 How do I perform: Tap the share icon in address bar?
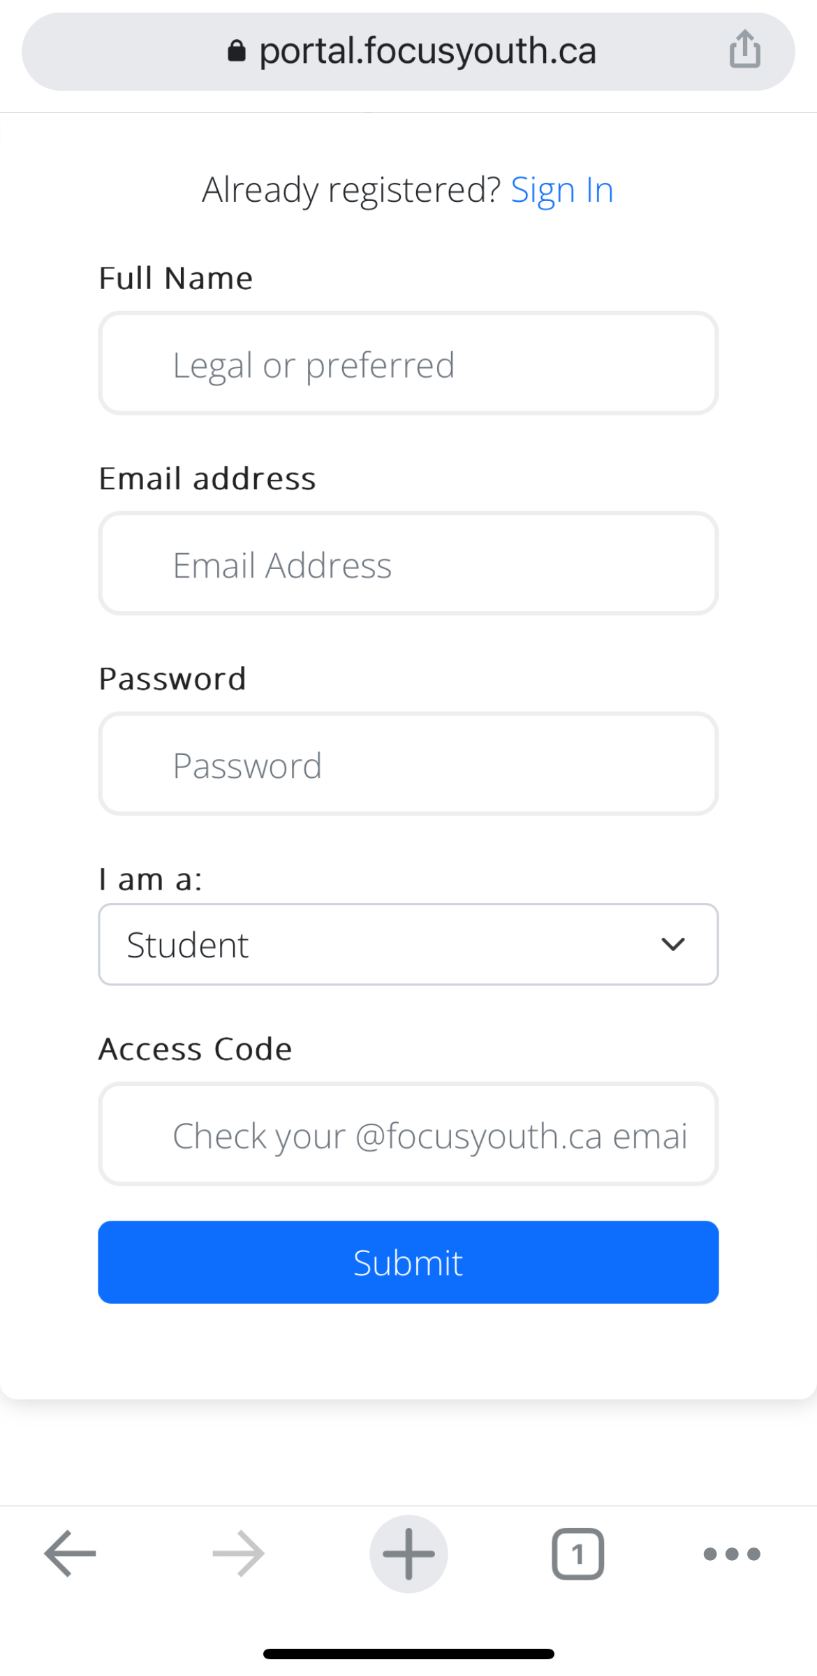[744, 50]
